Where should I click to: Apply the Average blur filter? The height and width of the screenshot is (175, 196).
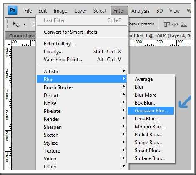click(151, 79)
